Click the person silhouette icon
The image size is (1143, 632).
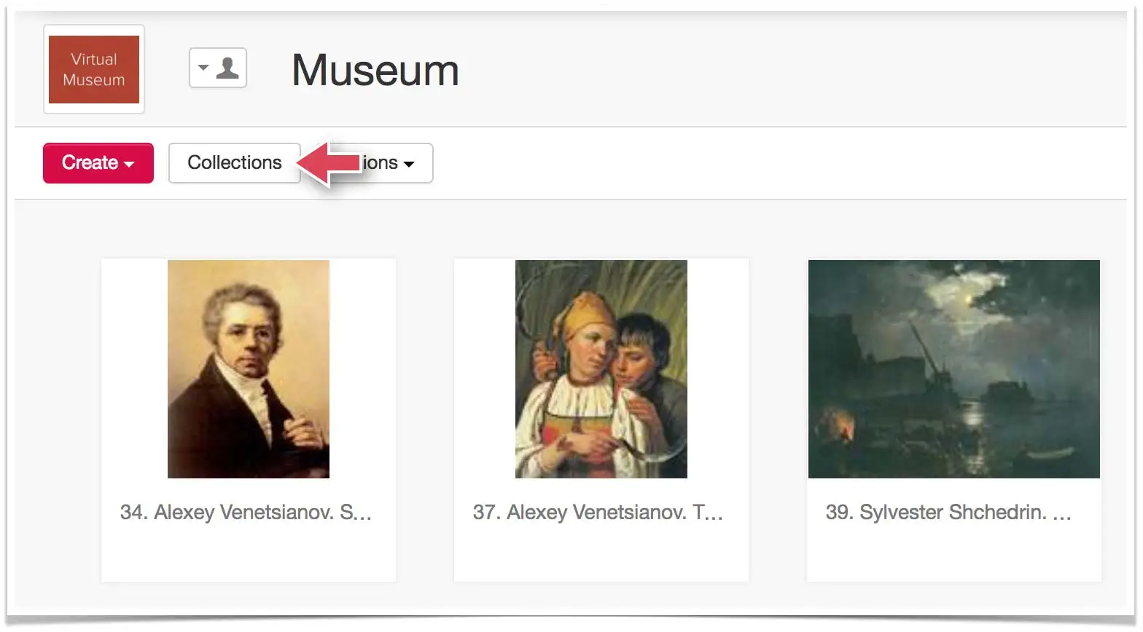click(x=227, y=68)
